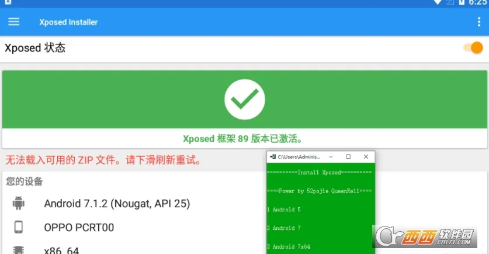Maximize the console window
Viewport: 489px width, 254px height.
point(348,156)
